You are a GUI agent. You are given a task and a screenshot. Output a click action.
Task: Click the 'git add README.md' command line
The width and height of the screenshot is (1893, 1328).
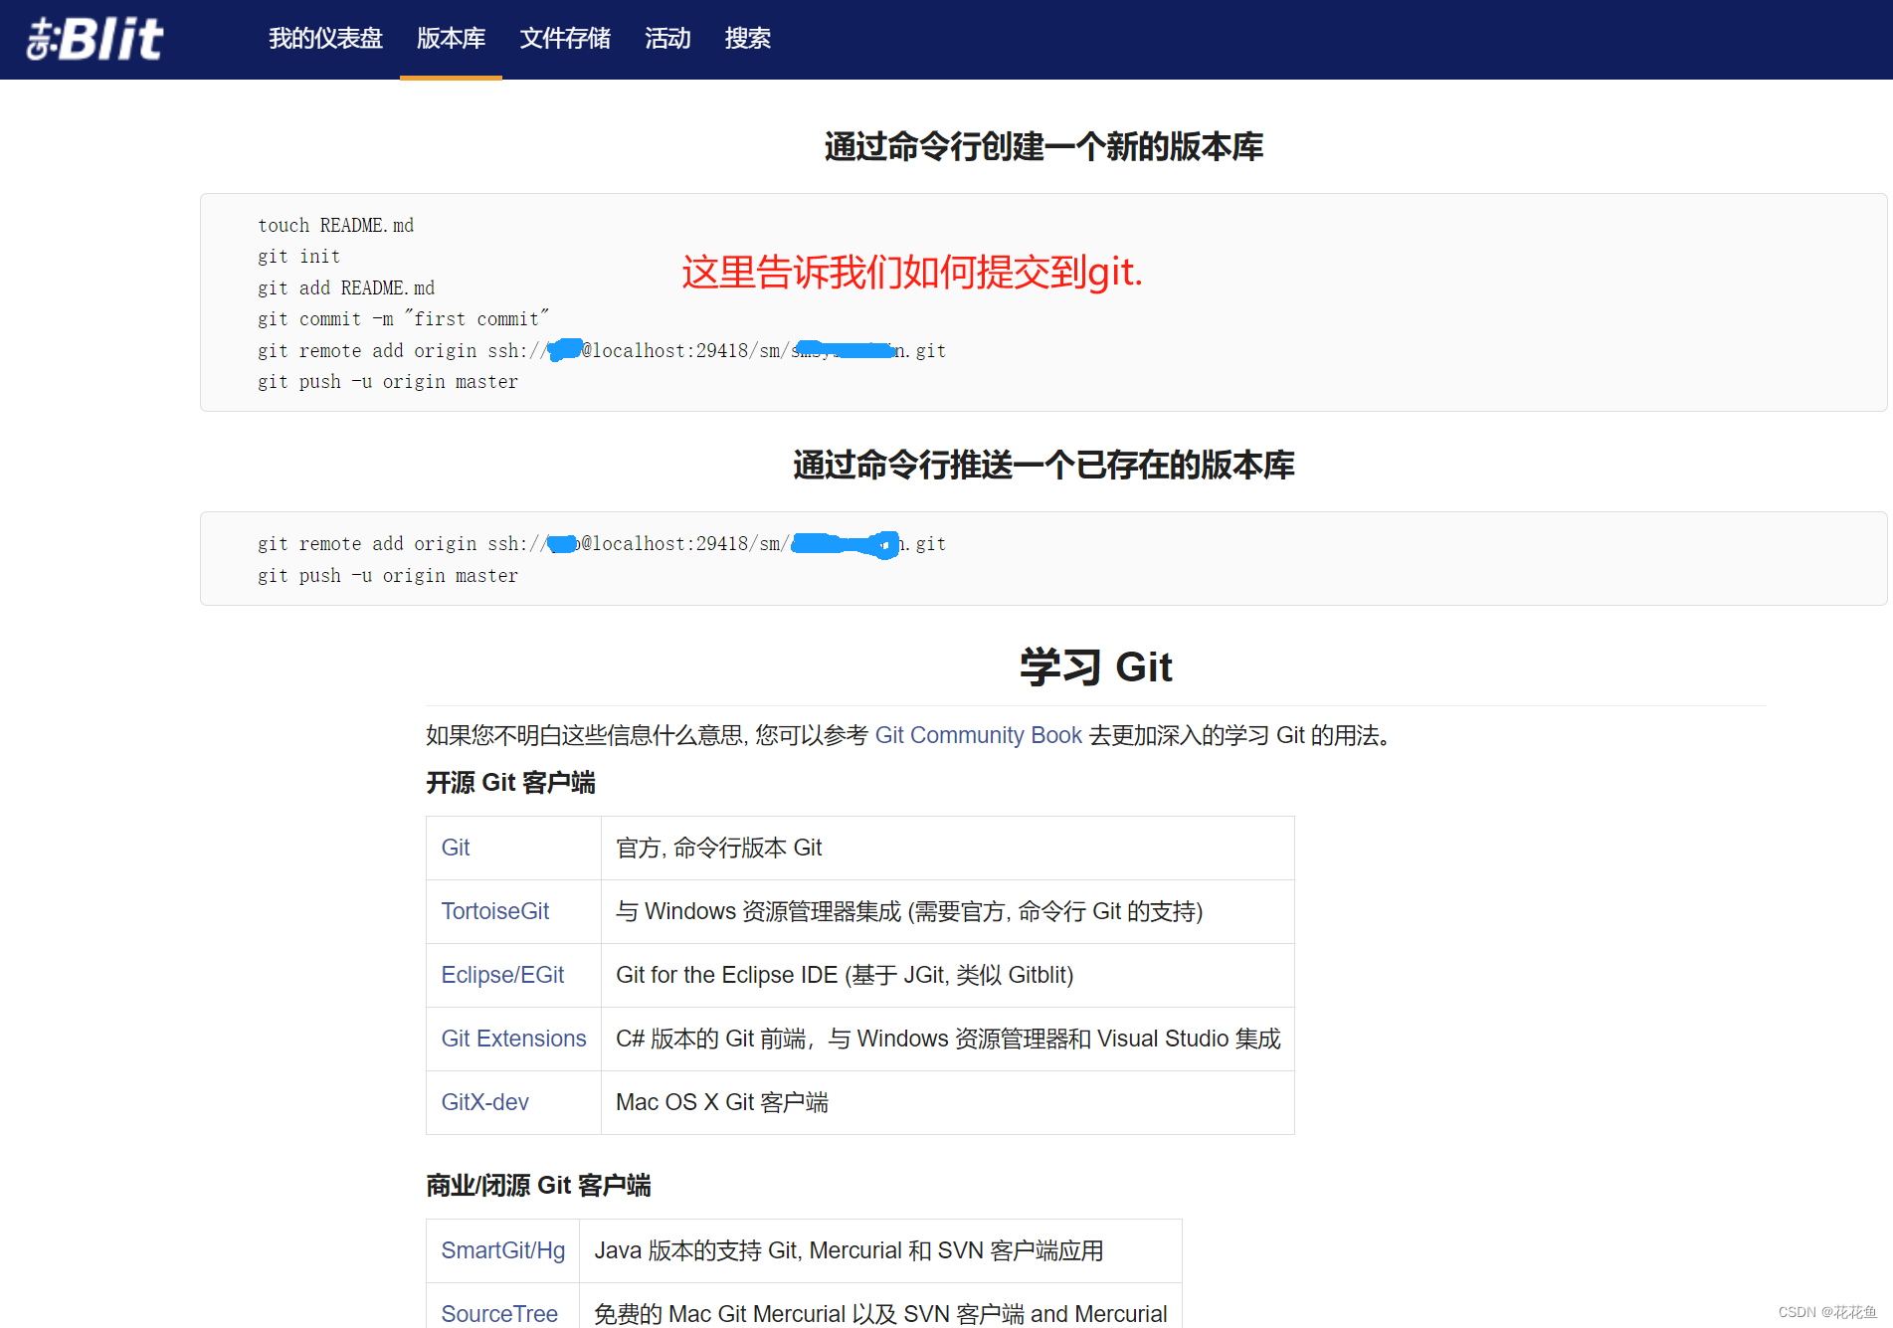click(346, 288)
